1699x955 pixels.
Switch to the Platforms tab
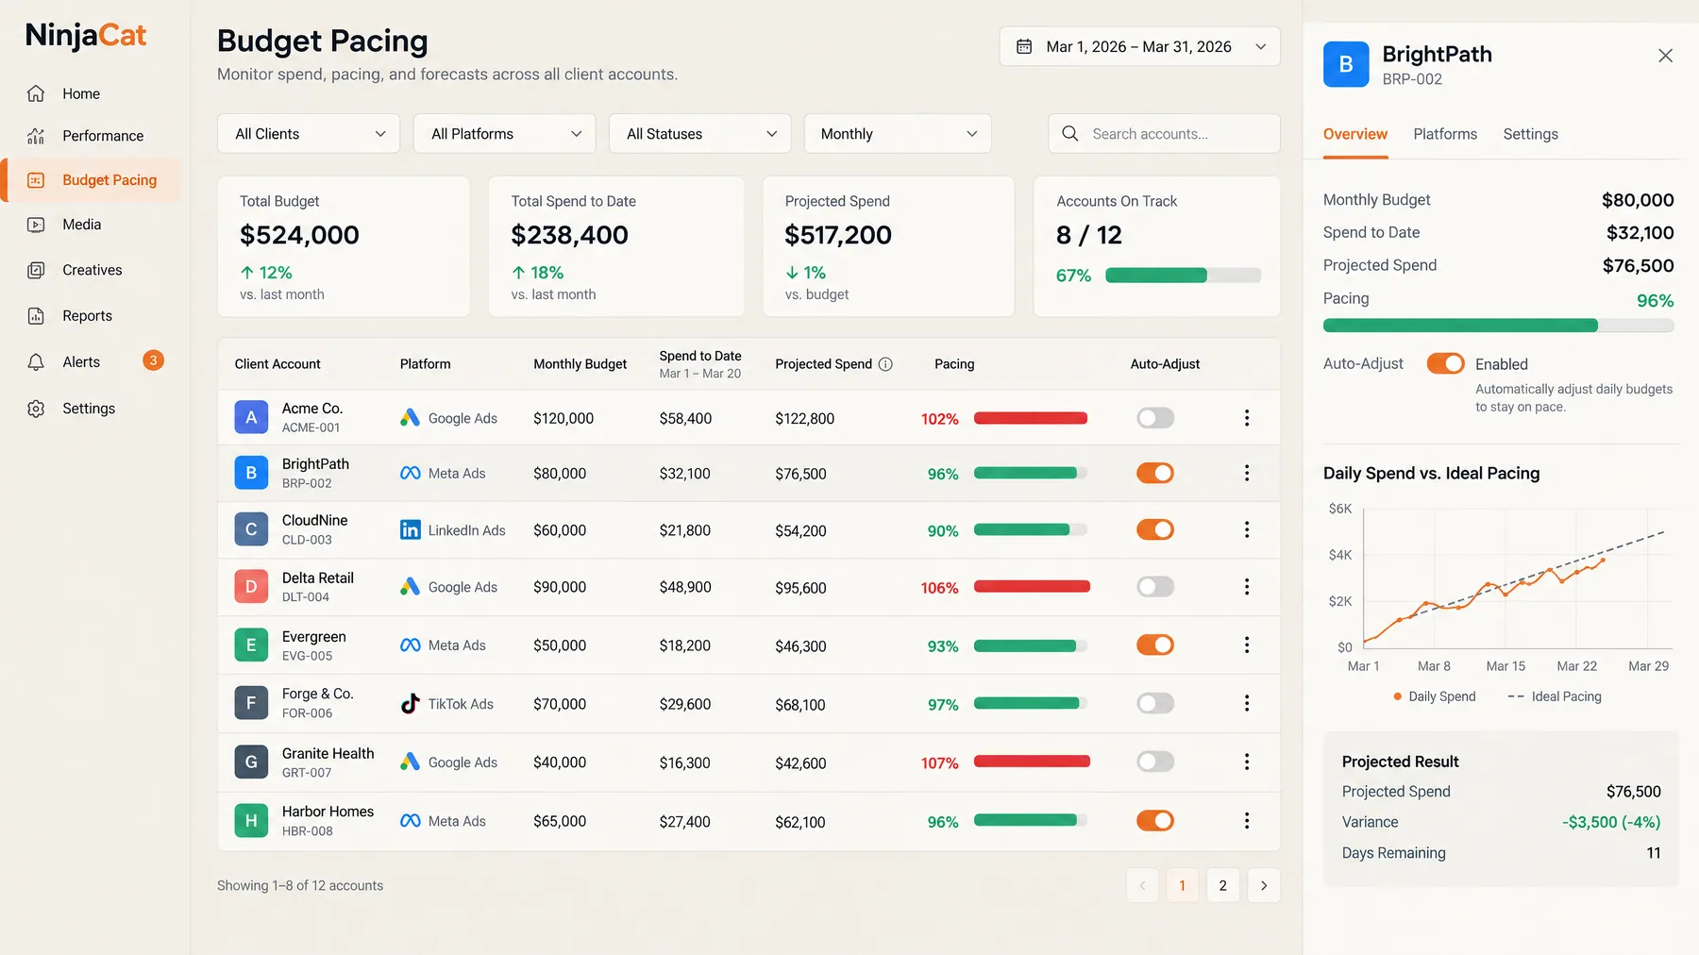(x=1445, y=135)
